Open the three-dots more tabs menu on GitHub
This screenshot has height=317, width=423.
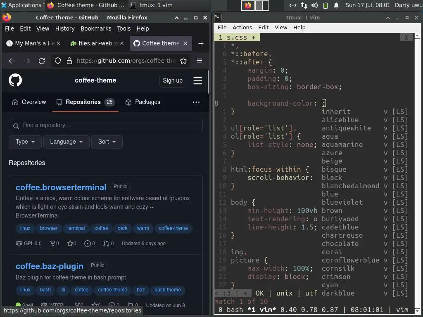coord(196,102)
